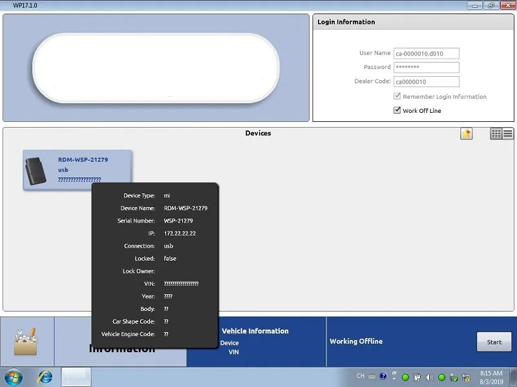Click the safely remove hardware tray icon
This screenshot has height=387, width=517.
coord(454,377)
